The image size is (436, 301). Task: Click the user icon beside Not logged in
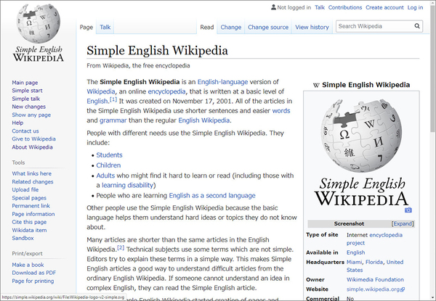pos(273,7)
